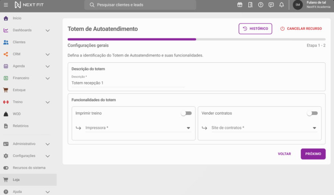The image size is (334, 195).
Task: Open the Site de contratos dropdown
Action: click(264, 128)
